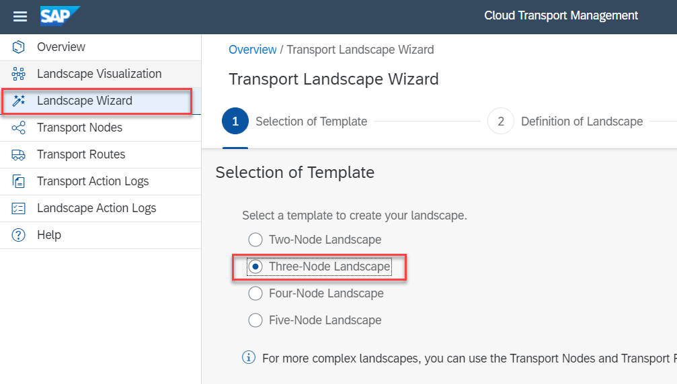Select the Three-Node Landscape option
677x384 pixels.
255,267
